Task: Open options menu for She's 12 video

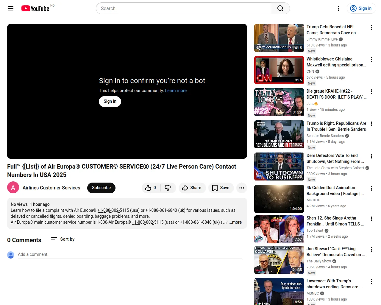Action: (x=371, y=219)
